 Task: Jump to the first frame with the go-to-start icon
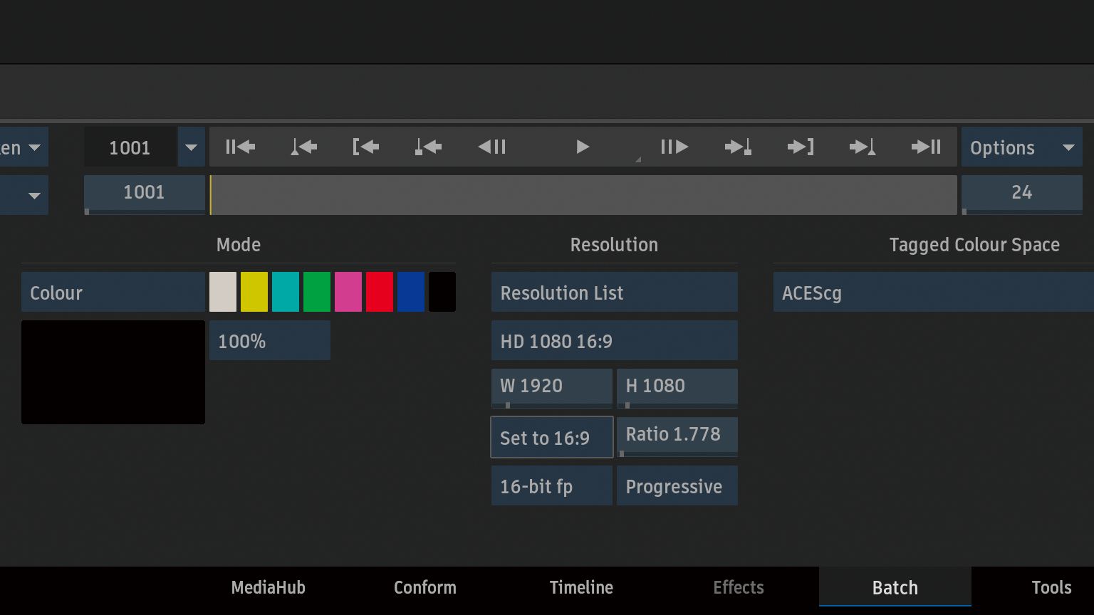tap(240, 147)
